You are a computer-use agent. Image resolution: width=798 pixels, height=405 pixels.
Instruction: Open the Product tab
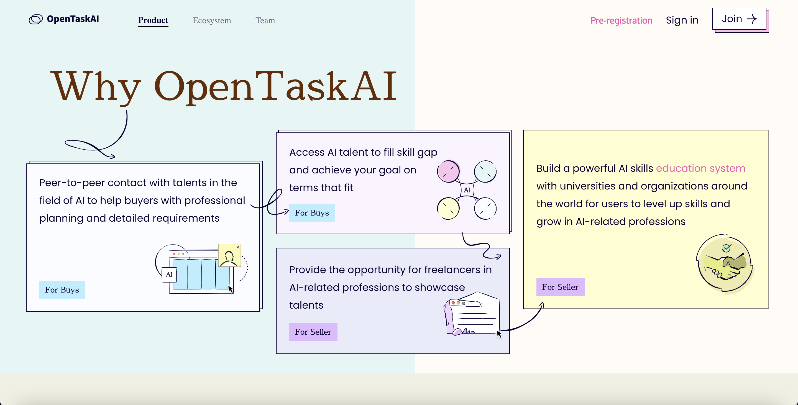(x=153, y=20)
